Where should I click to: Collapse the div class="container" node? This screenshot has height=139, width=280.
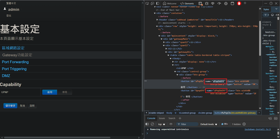(155, 13)
